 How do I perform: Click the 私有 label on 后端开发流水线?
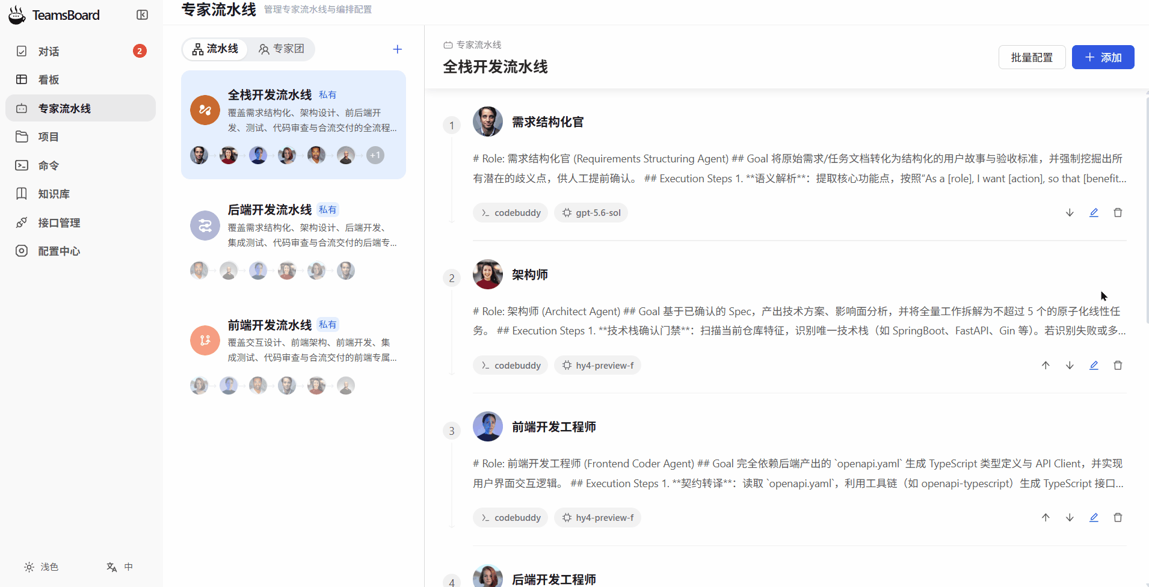(x=328, y=209)
